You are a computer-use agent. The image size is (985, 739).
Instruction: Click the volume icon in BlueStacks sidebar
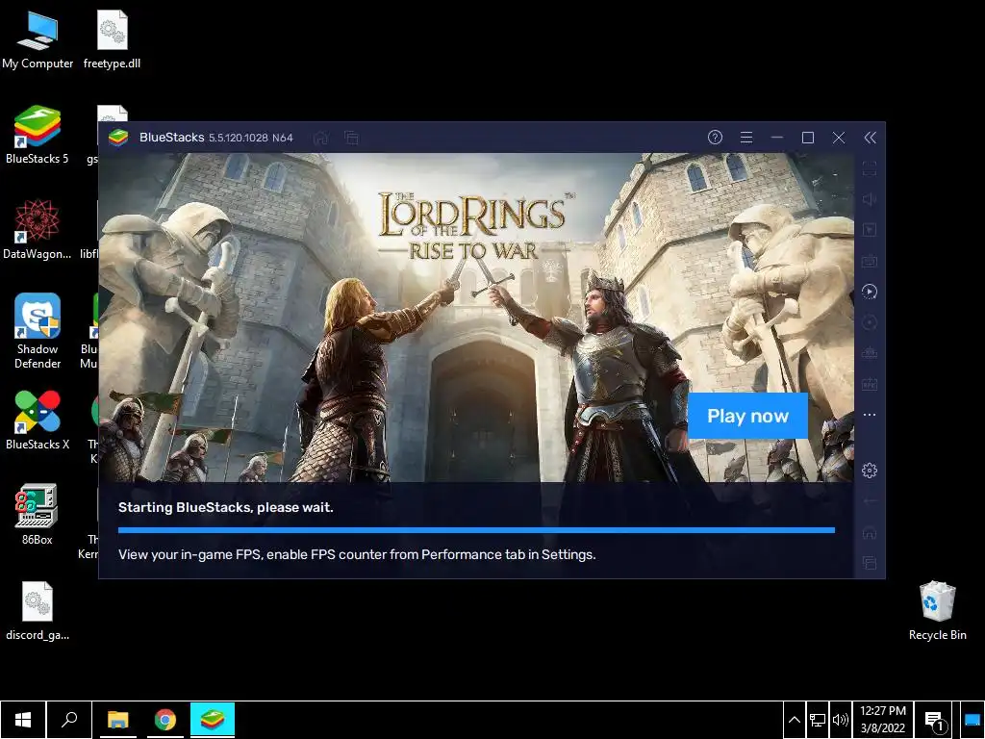pos(870,199)
